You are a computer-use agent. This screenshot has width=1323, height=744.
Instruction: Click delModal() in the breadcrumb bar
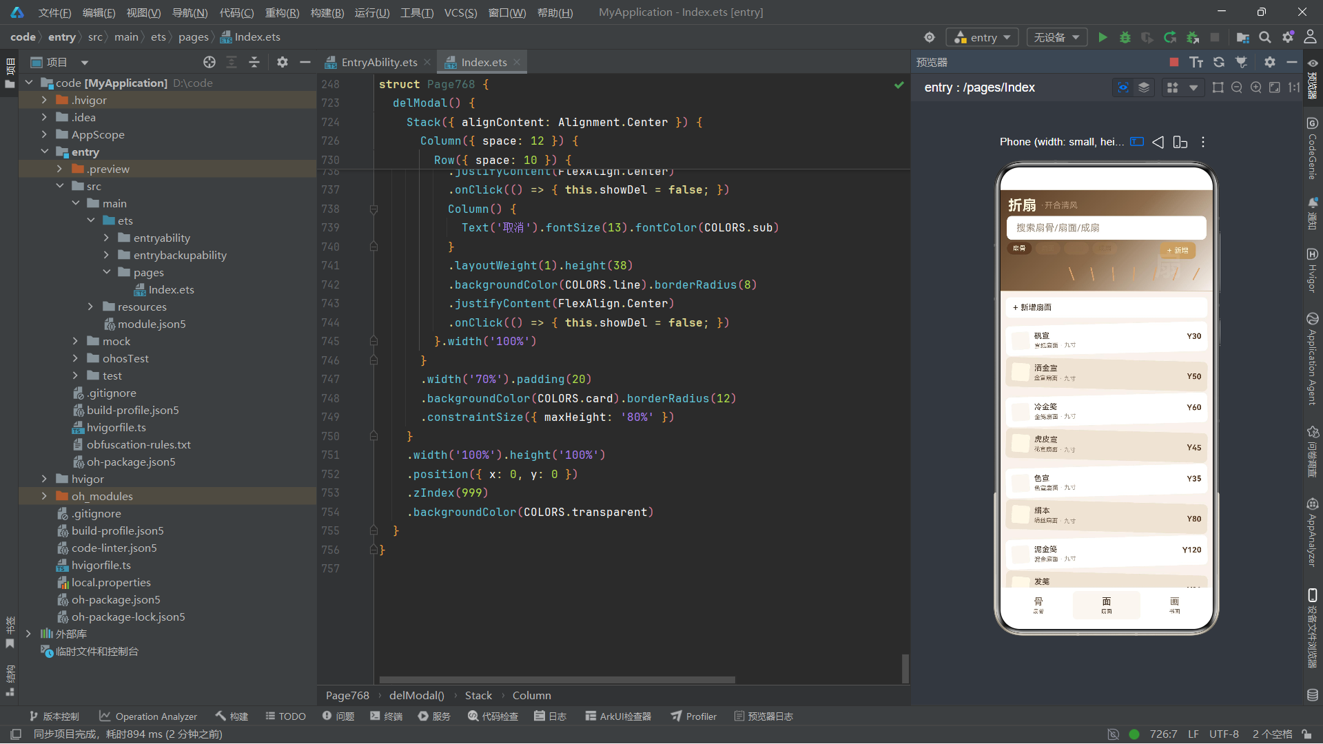point(416,696)
